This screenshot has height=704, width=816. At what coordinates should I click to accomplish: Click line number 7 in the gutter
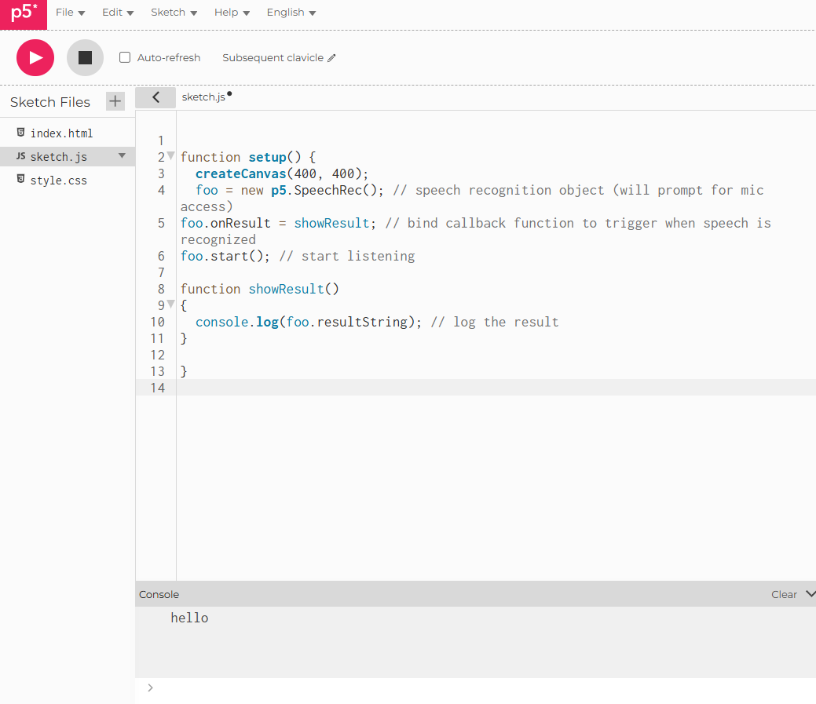(161, 272)
